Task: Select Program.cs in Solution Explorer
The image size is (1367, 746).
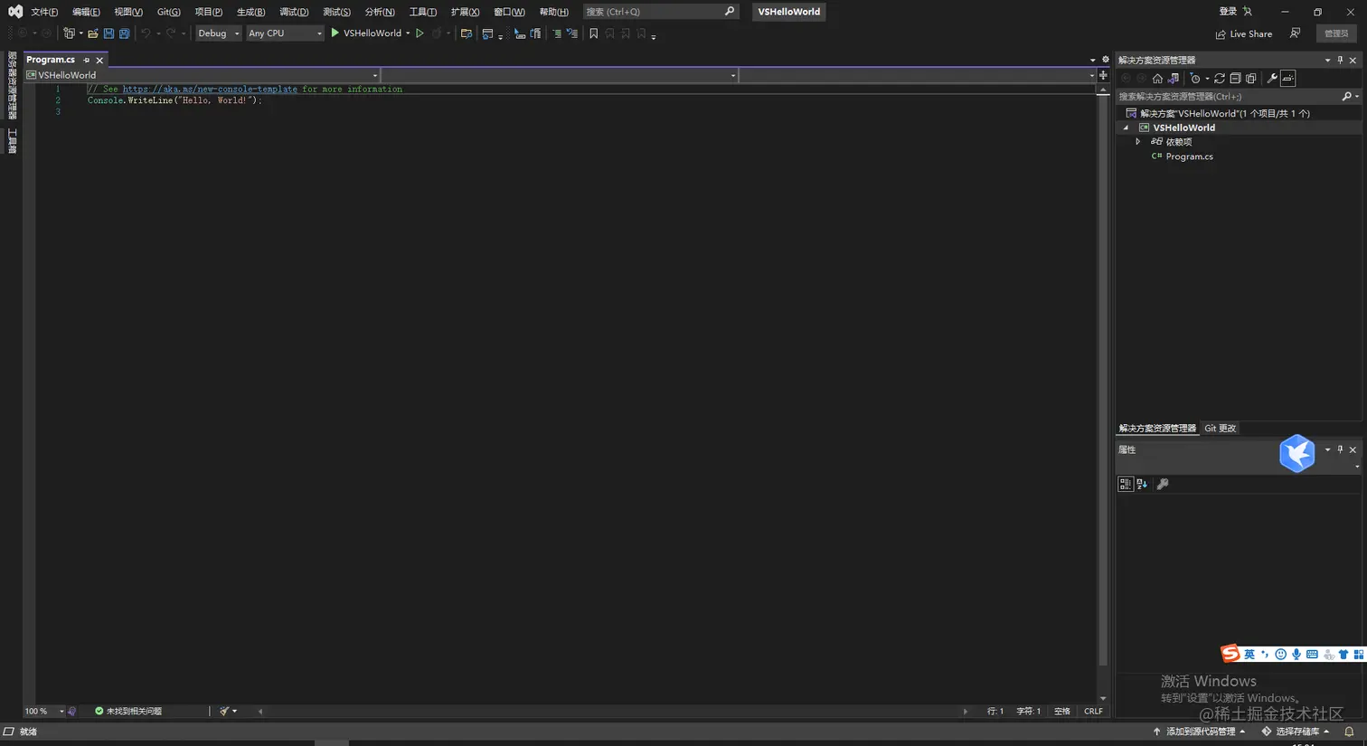Action: coord(1189,156)
